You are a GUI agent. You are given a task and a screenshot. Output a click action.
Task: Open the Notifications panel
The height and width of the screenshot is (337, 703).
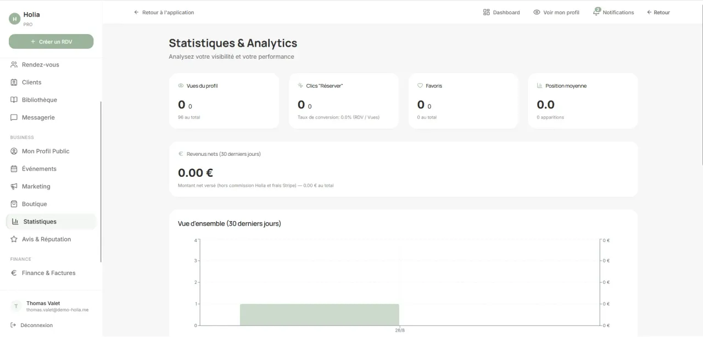click(x=613, y=12)
